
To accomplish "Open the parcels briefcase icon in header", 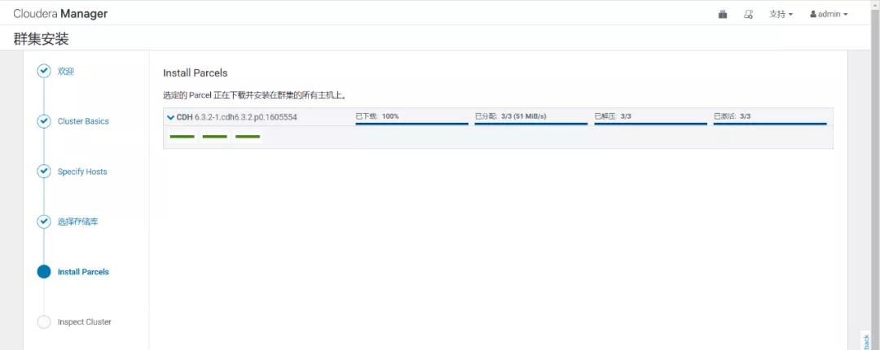I will point(723,14).
